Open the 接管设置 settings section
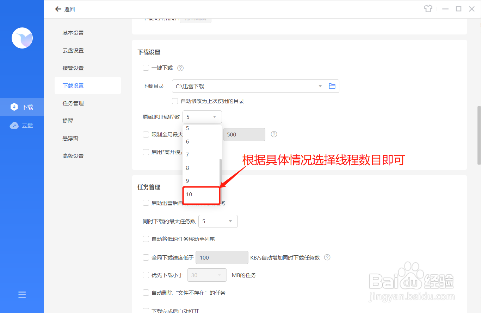The height and width of the screenshot is (313, 481). point(73,68)
